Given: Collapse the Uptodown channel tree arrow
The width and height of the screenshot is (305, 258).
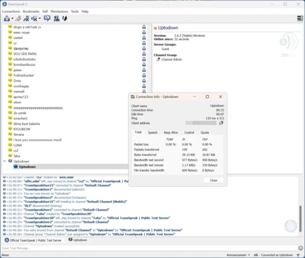Looking at the screenshot, I should [x=4, y=161].
